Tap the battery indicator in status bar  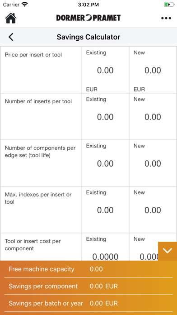[x=169, y=5]
